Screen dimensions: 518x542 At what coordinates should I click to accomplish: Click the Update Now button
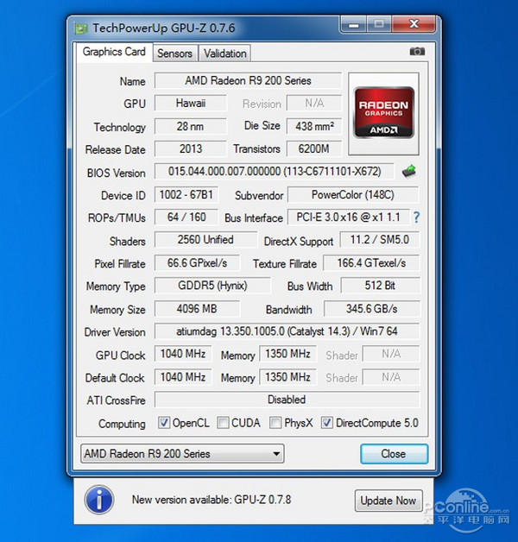388,501
